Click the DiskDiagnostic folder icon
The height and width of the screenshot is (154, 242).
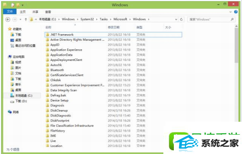(48, 116)
